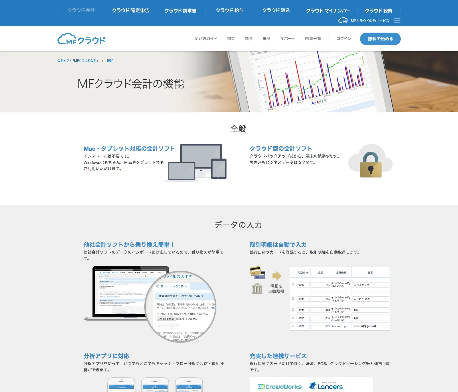
Task: Open the クラウドマイナンバー tab
Action: (x=328, y=10)
